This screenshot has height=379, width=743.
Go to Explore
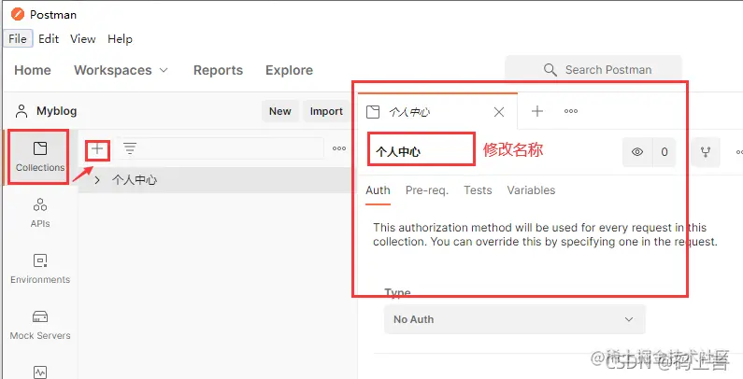[289, 70]
